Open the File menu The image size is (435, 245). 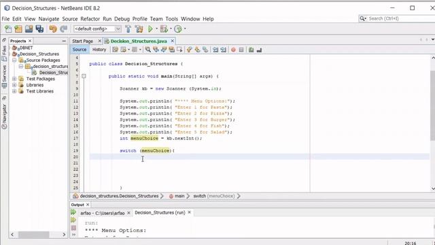coord(5,19)
